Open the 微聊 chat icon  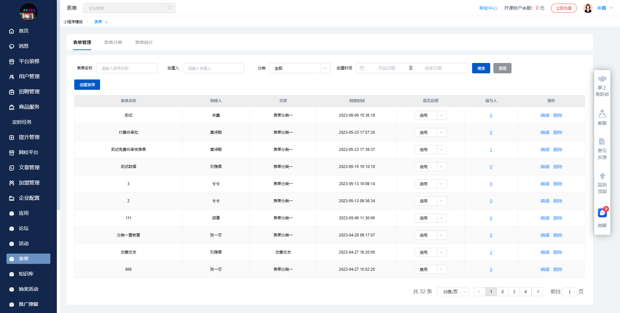[x=602, y=213]
